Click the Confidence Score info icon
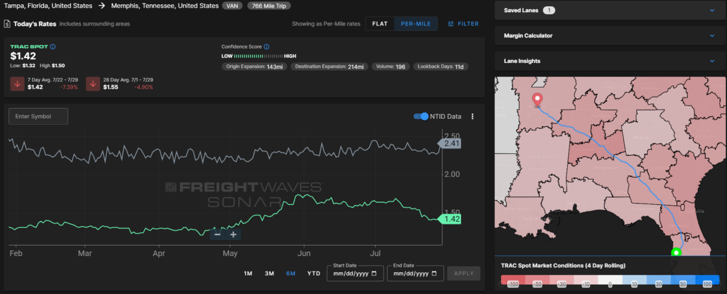 [267, 47]
